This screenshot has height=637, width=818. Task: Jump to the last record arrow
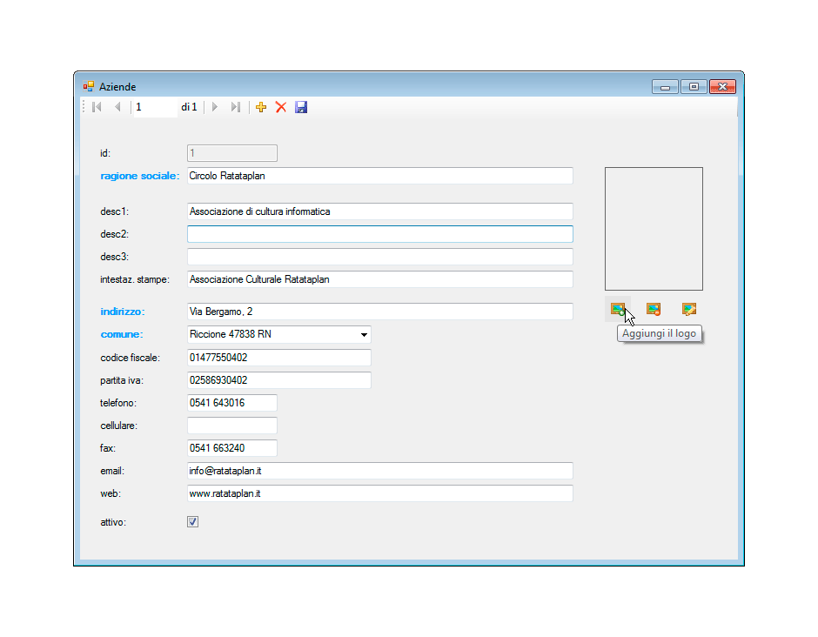click(x=236, y=107)
